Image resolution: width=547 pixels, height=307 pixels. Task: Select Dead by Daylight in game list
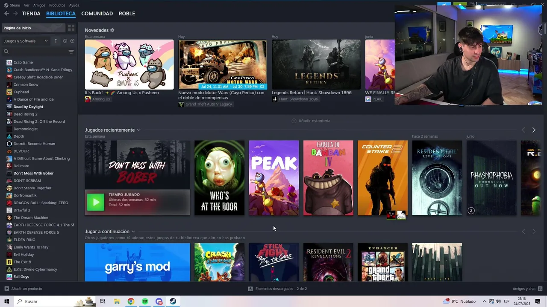pos(28,107)
